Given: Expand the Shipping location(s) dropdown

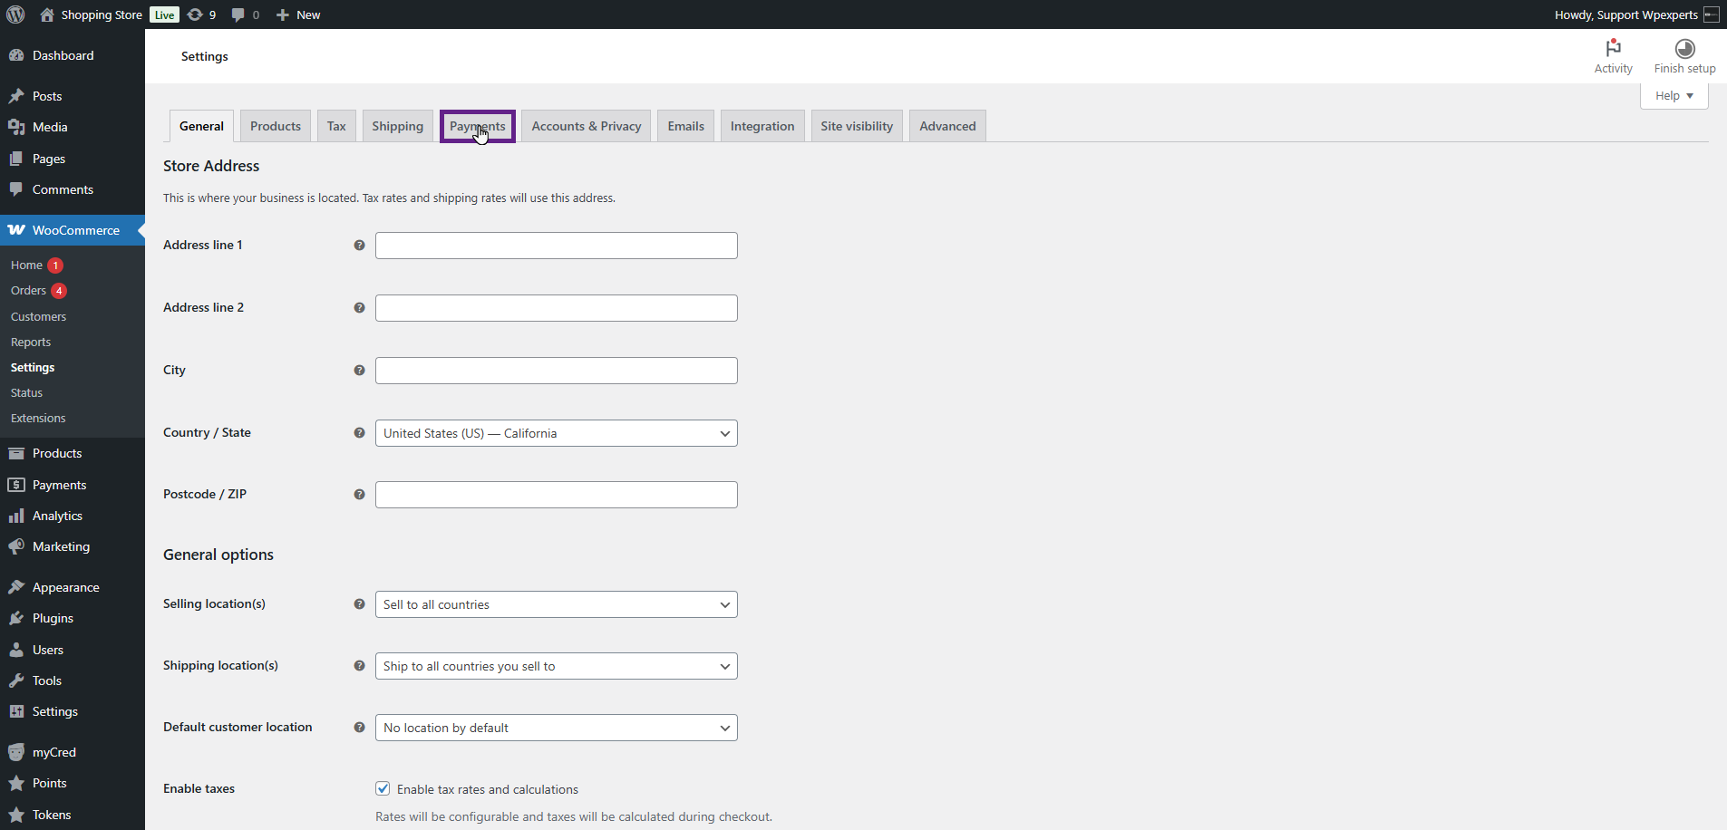Looking at the screenshot, I should coord(556,666).
